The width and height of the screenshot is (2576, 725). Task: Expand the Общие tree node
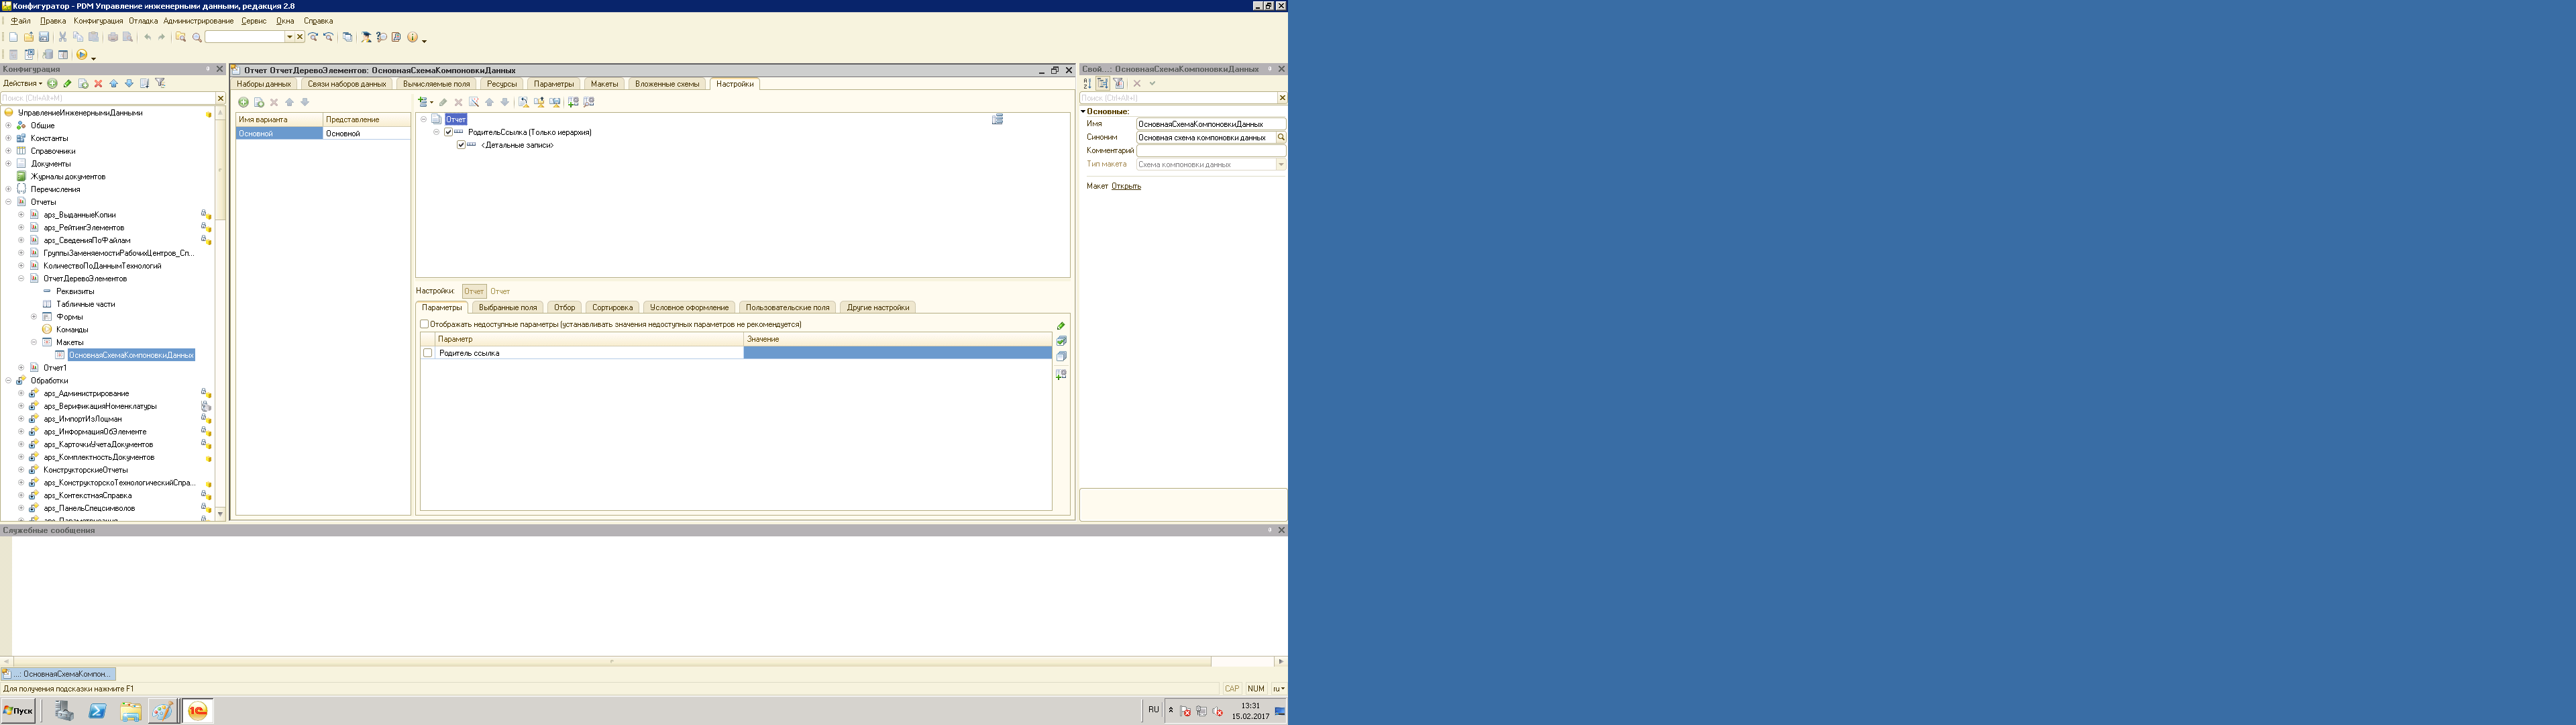(x=9, y=125)
